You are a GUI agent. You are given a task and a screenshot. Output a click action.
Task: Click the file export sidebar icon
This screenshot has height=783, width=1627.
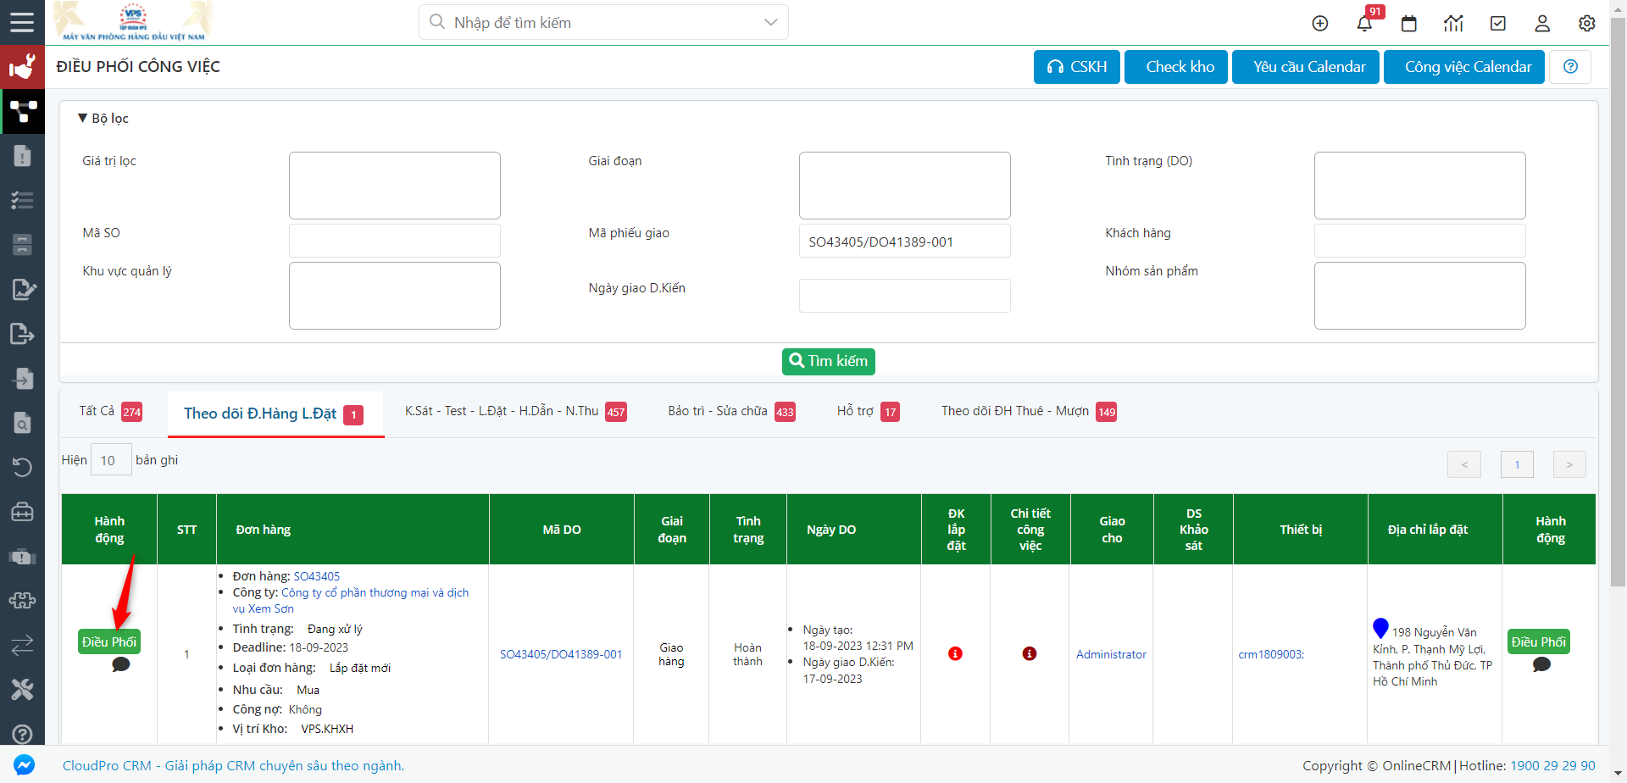coord(22,334)
